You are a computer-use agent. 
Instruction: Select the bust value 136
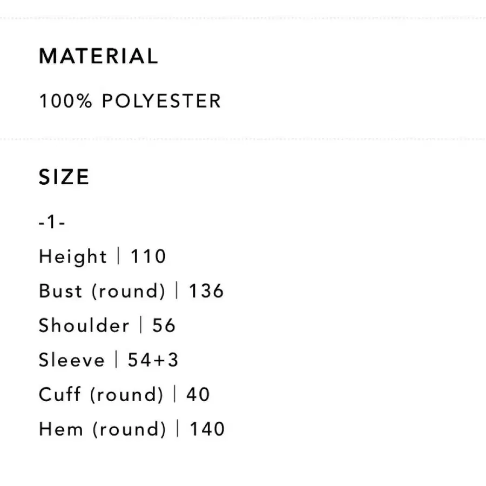(x=206, y=291)
